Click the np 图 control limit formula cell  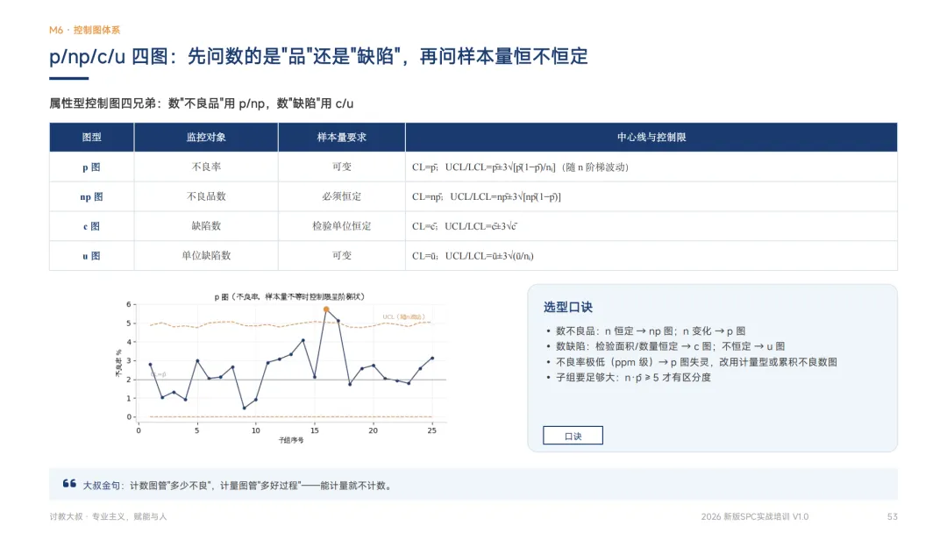pos(652,196)
